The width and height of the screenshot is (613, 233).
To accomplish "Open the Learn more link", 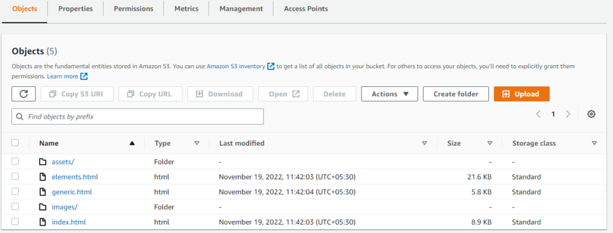I will point(62,76).
